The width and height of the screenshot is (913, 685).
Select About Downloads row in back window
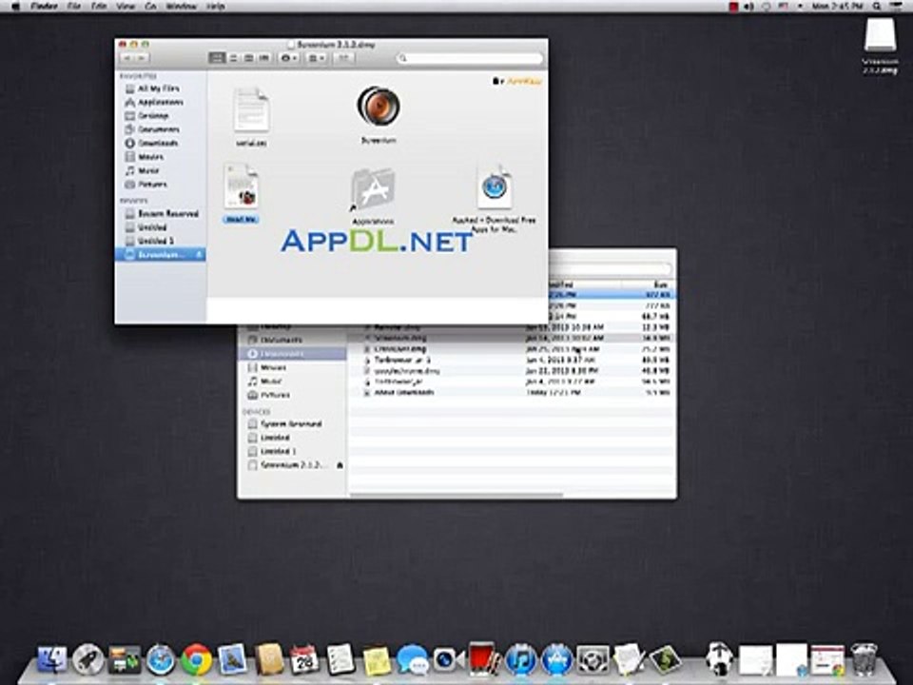pos(513,393)
